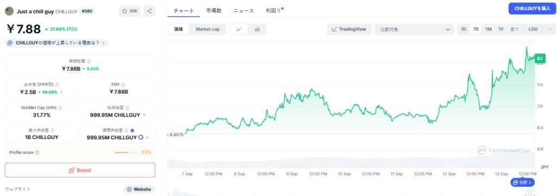The height and width of the screenshot is (196, 557).
Task: Click info icon next to 循環供給量
Action: tap(126, 131)
